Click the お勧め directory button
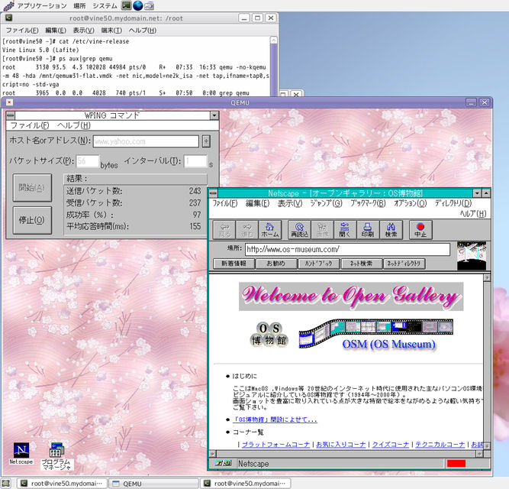509x489 pixels. point(276,264)
